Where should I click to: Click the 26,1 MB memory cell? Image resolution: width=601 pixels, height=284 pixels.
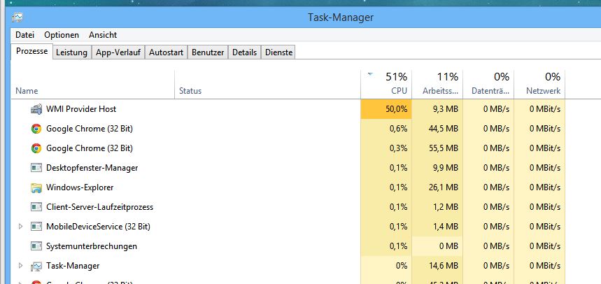pyautogui.click(x=437, y=187)
